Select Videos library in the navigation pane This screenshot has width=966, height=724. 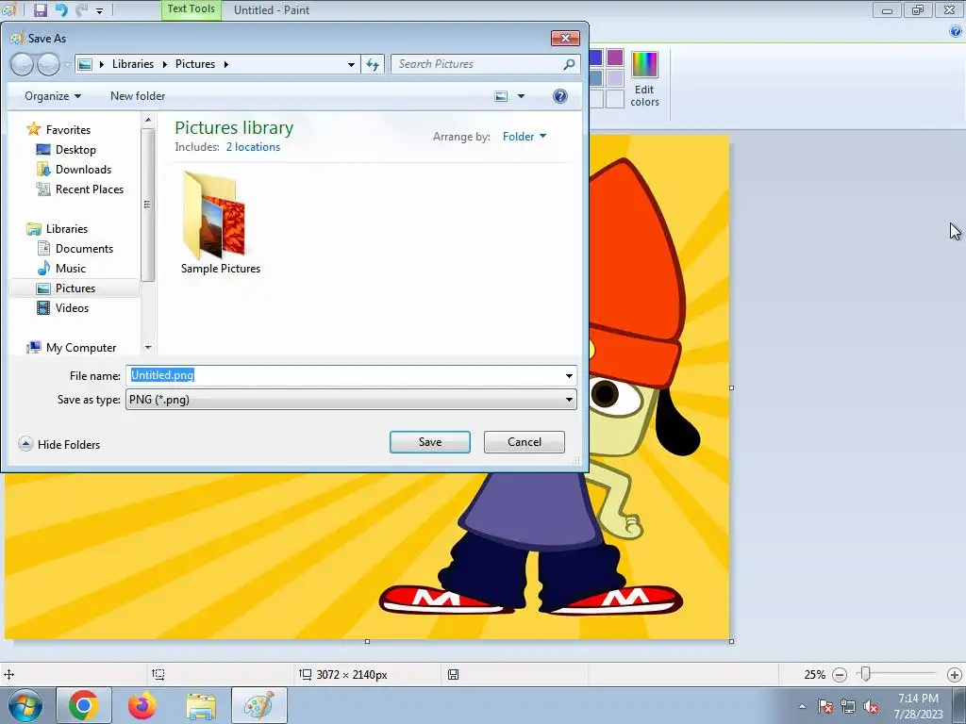click(72, 308)
